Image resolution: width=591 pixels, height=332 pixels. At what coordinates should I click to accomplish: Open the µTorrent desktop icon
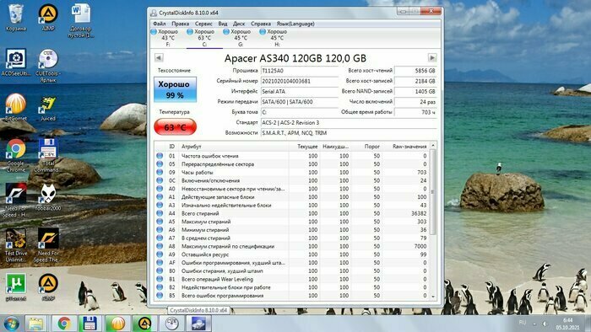coord(16,286)
